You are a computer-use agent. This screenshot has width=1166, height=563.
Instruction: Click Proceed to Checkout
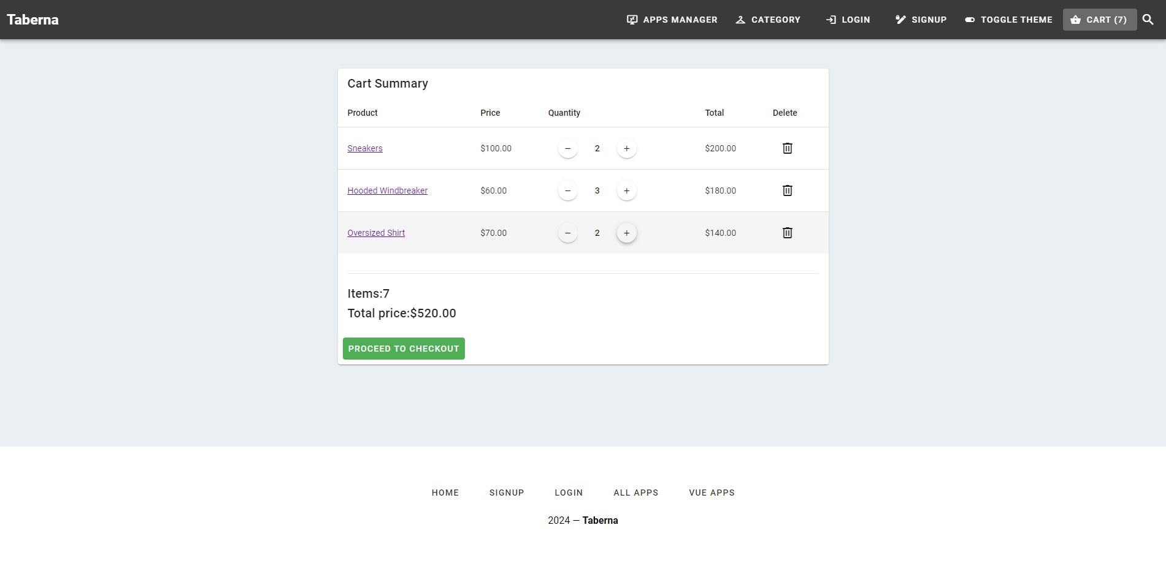click(x=403, y=348)
